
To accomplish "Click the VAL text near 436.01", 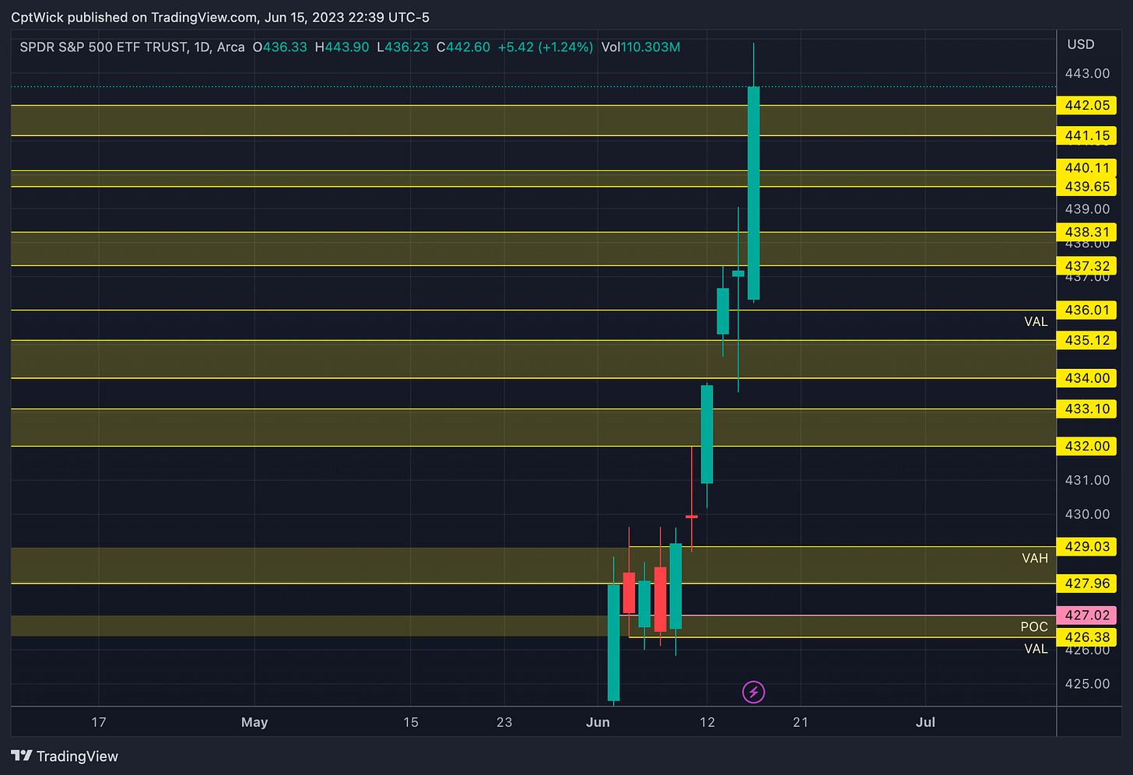I will (1036, 321).
